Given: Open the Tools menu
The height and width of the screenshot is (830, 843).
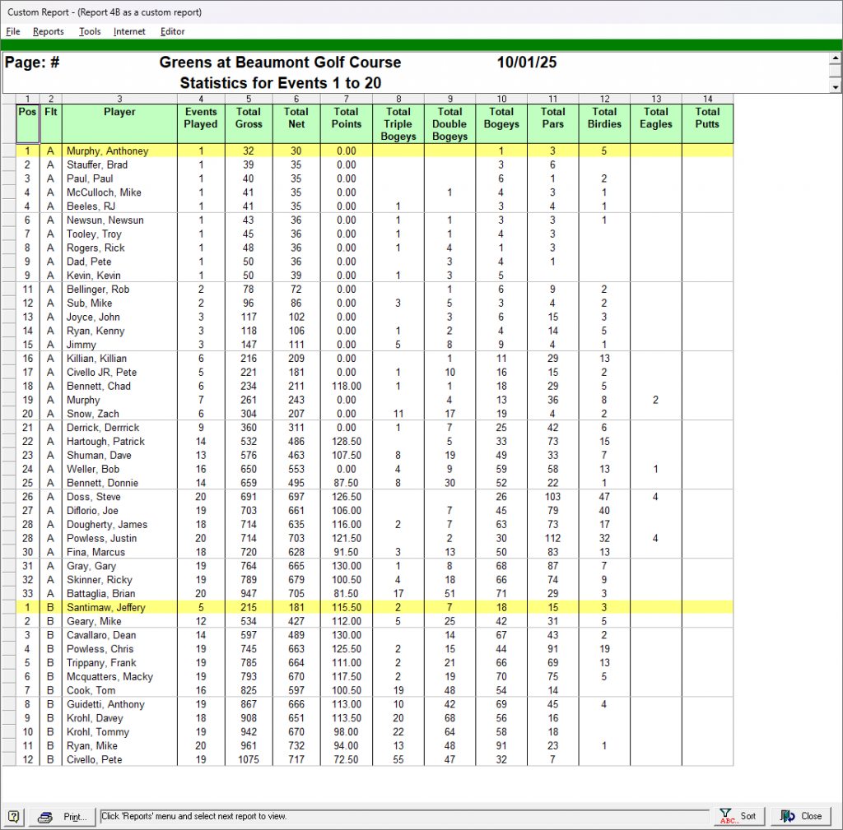Looking at the screenshot, I should pos(90,31).
